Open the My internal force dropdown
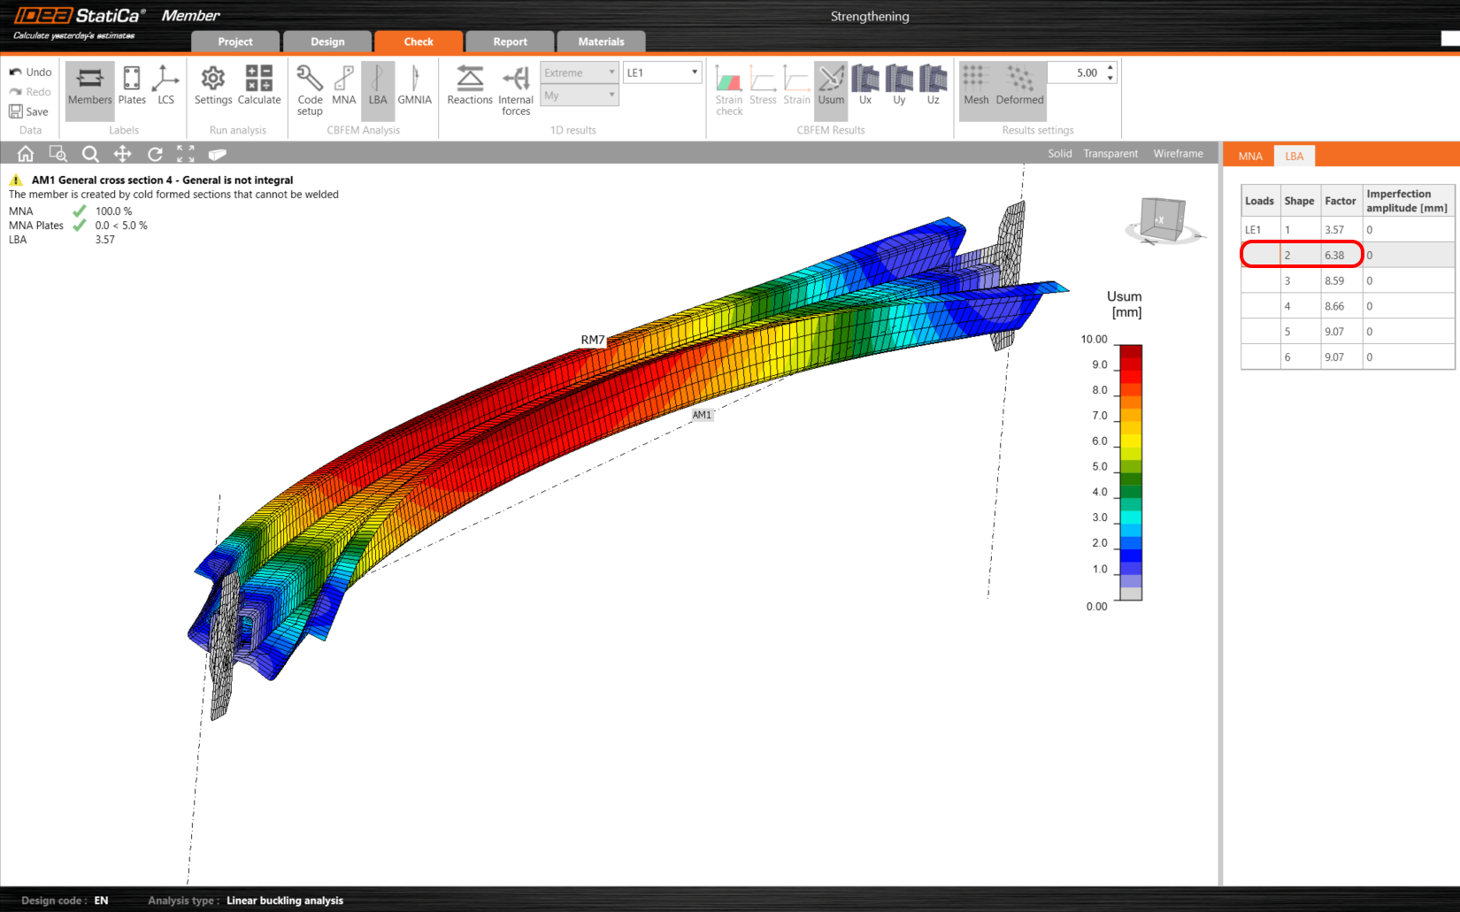The image size is (1460, 912). [x=579, y=96]
